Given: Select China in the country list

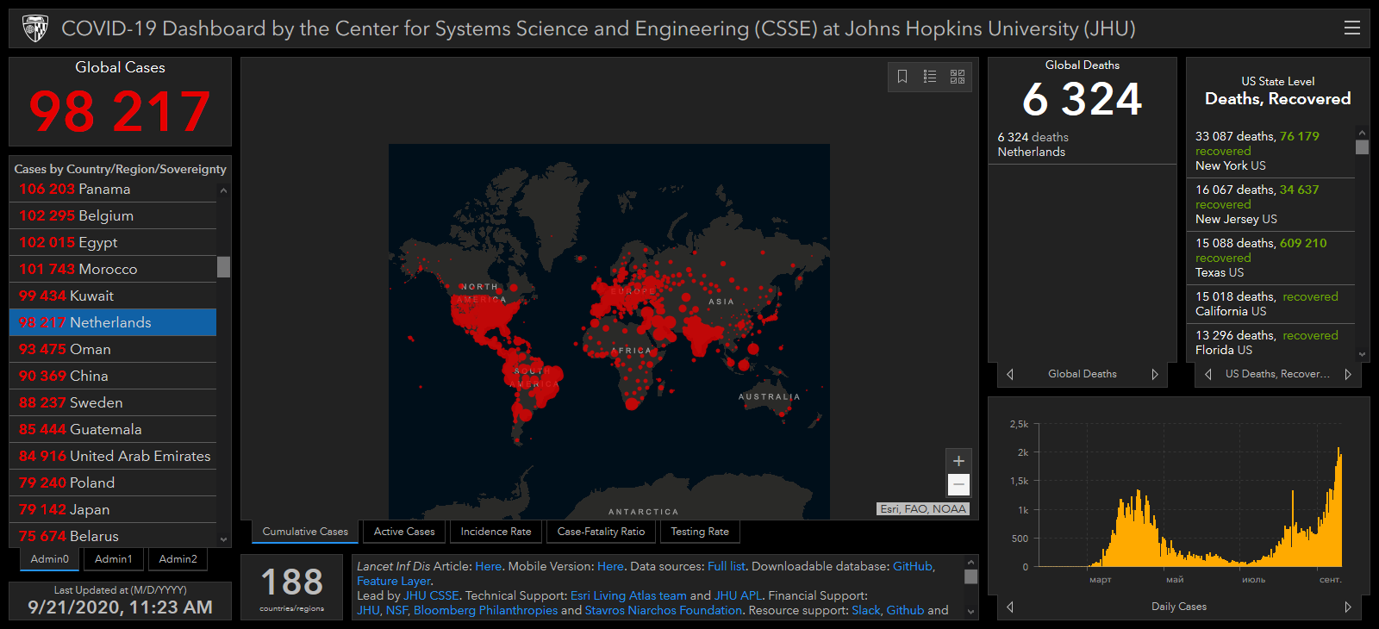Looking at the screenshot, I should coord(113,376).
